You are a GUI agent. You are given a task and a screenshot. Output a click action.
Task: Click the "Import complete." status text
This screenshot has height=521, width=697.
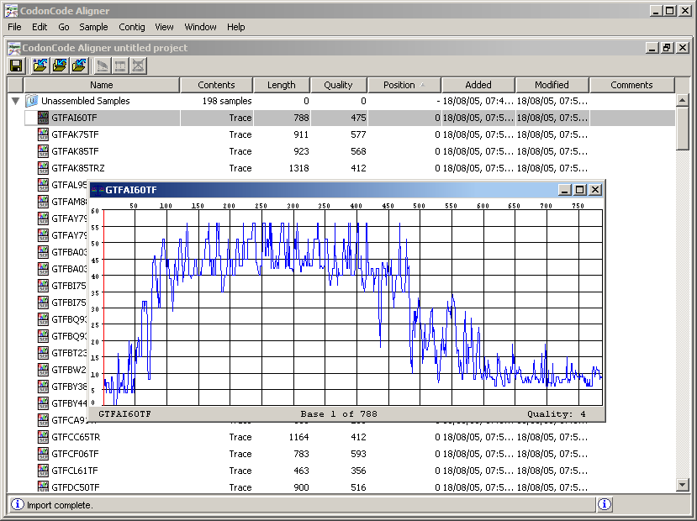click(60, 505)
